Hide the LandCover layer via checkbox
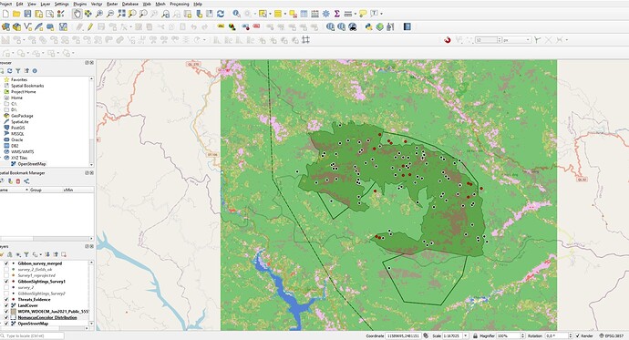 [6, 305]
